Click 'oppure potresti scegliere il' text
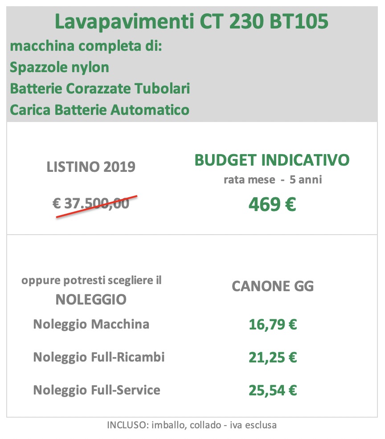The image size is (385, 439). (92, 280)
